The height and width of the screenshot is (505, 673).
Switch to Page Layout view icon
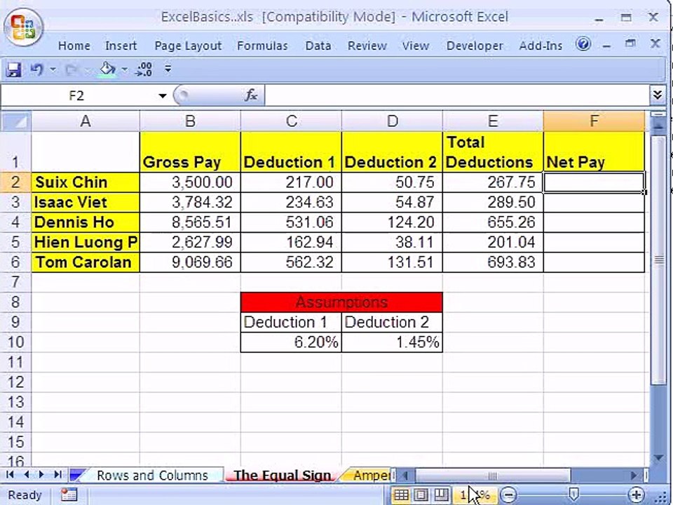(421, 494)
